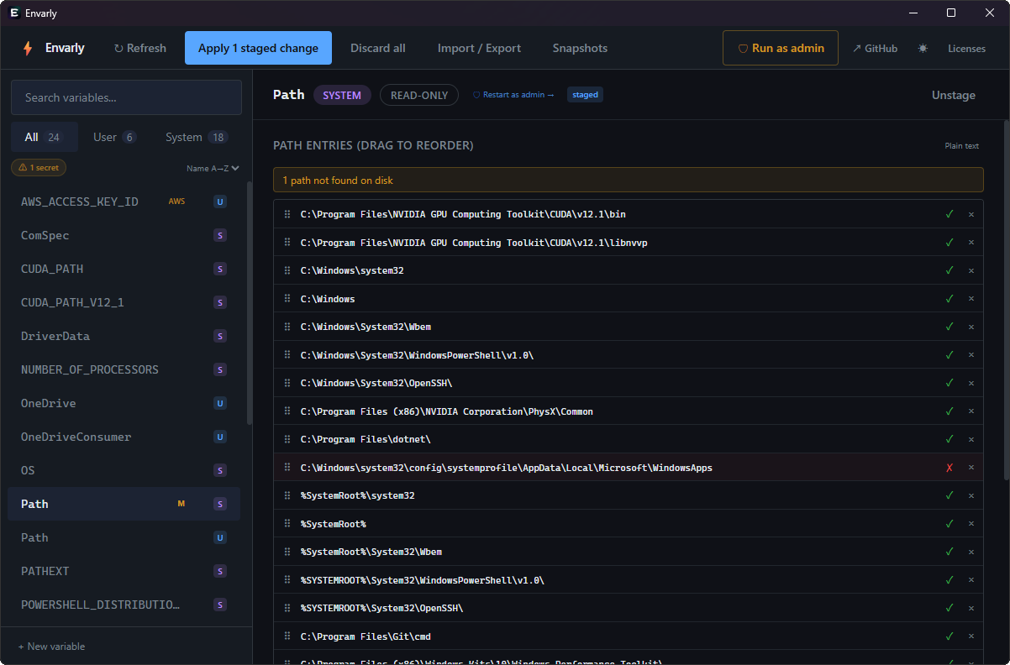Apply 1 staged change
The height and width of the screenshot is (665, 1010).
coord(258,48)
